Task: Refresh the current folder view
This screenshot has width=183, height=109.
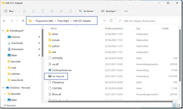Action: (111, 21)
